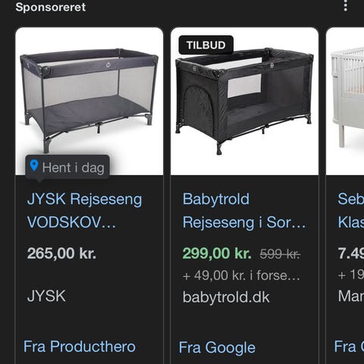Click the TILBUD offer badge
Image resolution: width=364 pixels, height=364 pixels.
pyautogui.click(x=206, y=45)
